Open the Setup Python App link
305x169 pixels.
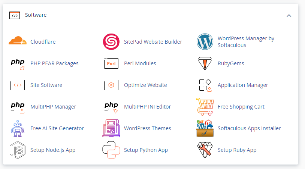click(x=146, y=150)
